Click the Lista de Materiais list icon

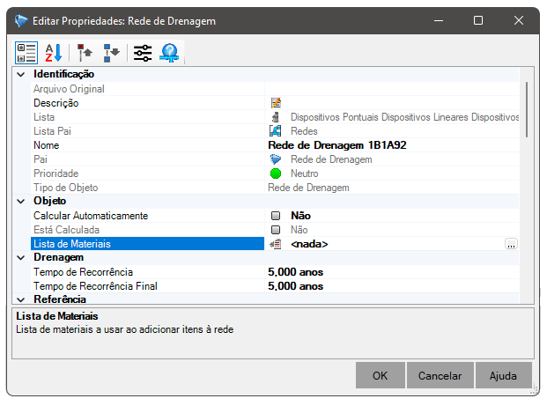tap(276, 244)
